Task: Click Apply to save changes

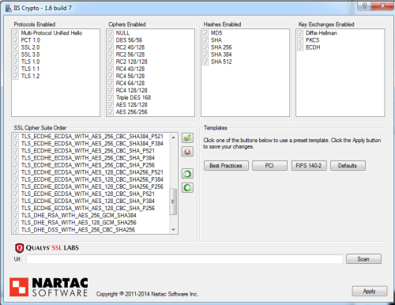Action: 370,291
